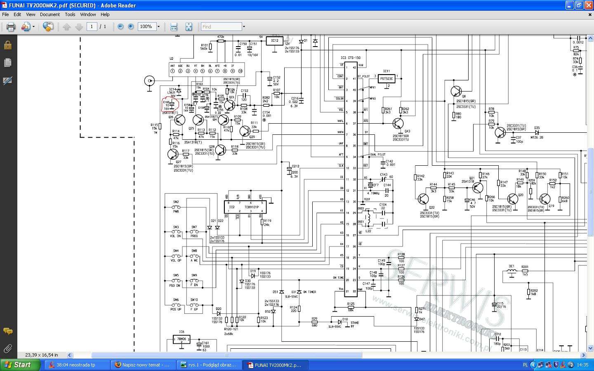This screenshot has width=594, height=371.
Task: Open the Edit menu
Action: click(x=17, y=14)
